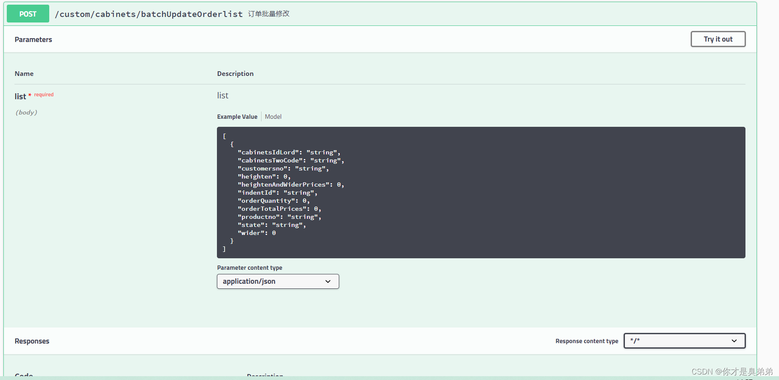The width and height of the screenshot is (779, 380).
Task: Click the green POST method badge
Action: pos(28,14)
